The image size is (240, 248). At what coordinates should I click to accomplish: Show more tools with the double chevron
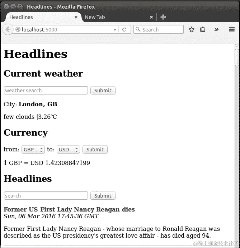coord(216,29)
